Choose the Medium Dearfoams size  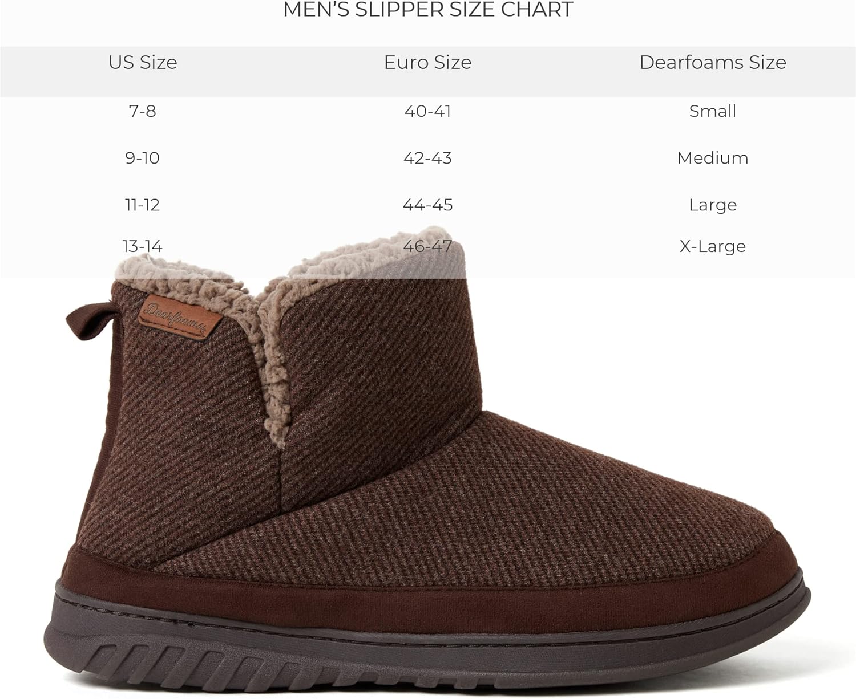[x=713, y=158]
